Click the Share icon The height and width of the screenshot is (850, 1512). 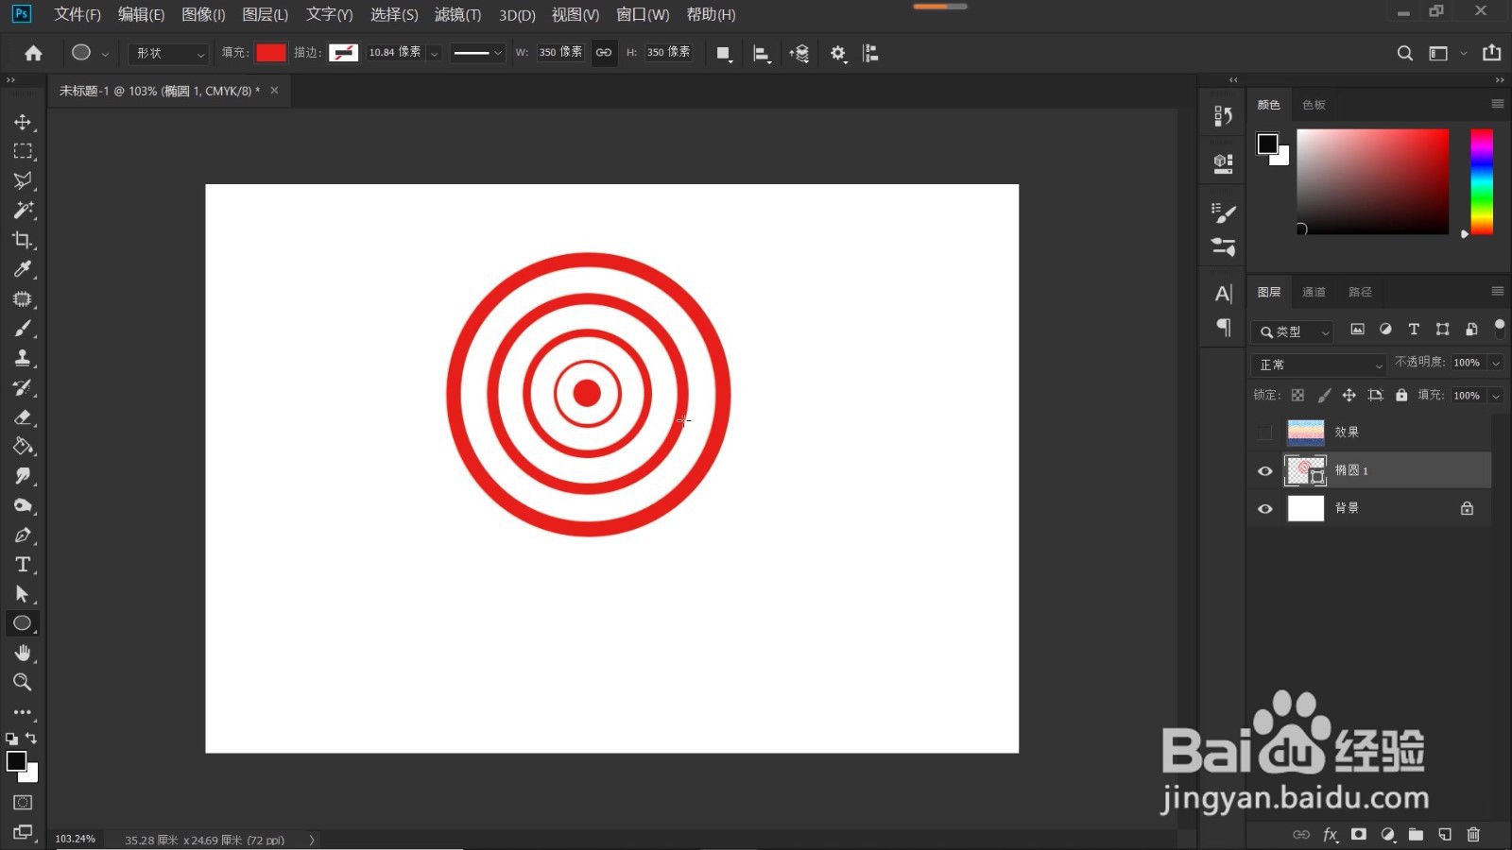pyautogui.click(x=1492, y=53)
